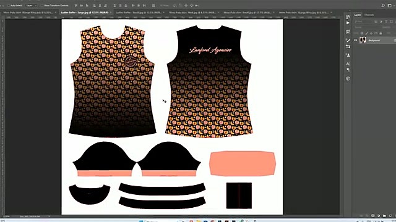Open the Character panel icon

pyautogui.click(x=348, y=64)
